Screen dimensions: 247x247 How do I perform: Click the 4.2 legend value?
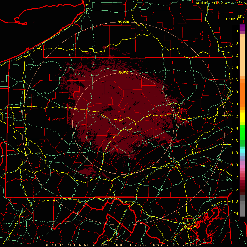point(235,116)
